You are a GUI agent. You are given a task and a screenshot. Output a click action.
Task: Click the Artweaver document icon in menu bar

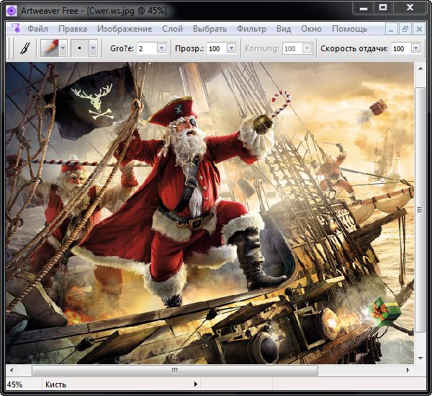point(16,28)
